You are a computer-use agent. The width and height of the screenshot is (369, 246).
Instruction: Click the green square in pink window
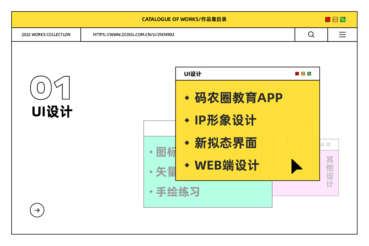(328, 144)
